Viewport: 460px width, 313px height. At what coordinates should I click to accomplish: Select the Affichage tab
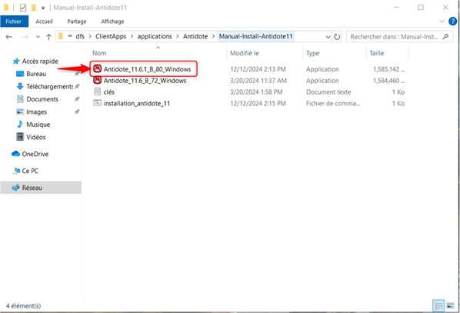pyautogui.click(x=112, y=22)
